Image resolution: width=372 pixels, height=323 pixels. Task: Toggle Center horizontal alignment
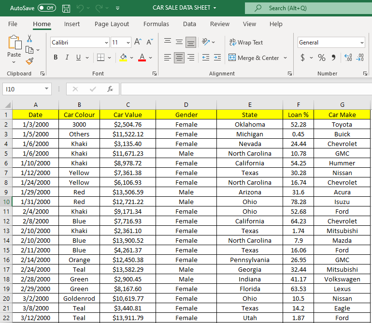(179, 58)
